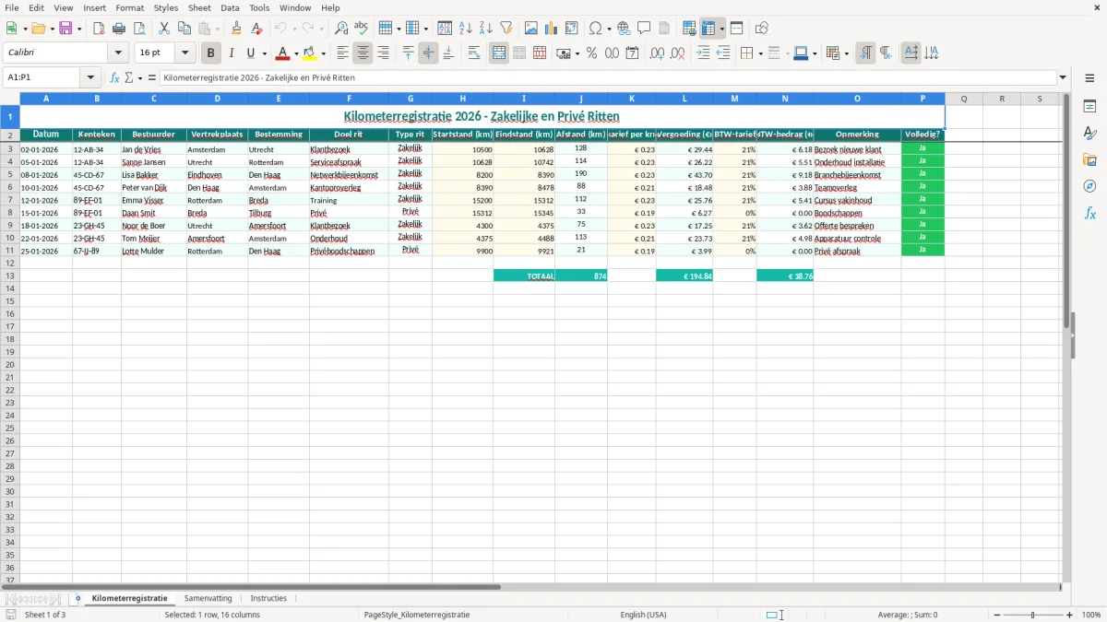The height and width of the screenshot is (622, 1107).
Task: Open sidebar Gallery icon
Action: click(x=1089, y=160)
